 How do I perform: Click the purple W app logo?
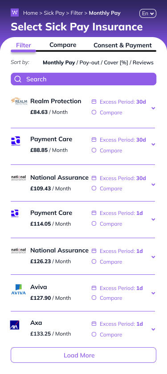click(15, 13)
